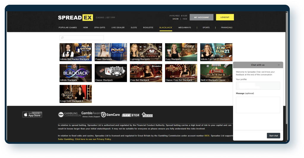Screen dimensions: 304x158
Task: Click the 18+ Gambling Commission logo
Action: [x=69, y=114]
